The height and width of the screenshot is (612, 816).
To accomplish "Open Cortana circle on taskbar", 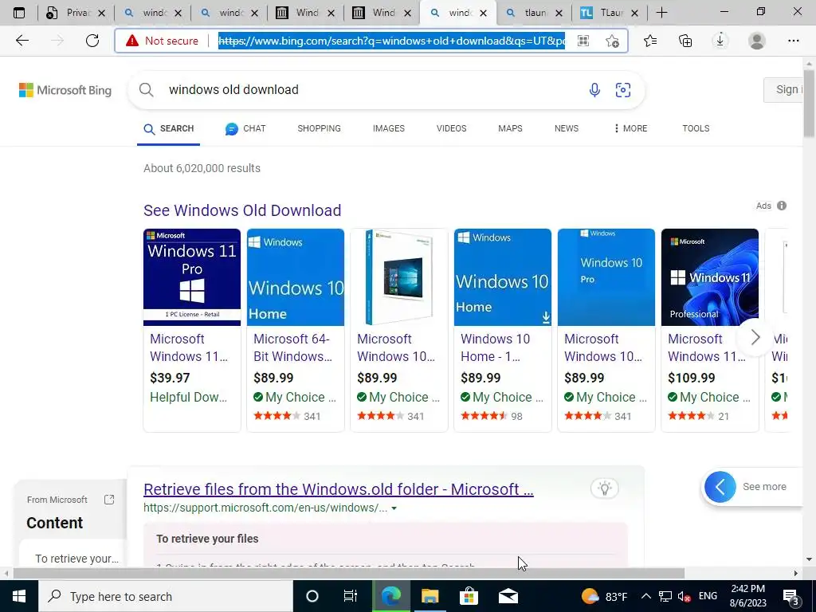I will (312, 596).
